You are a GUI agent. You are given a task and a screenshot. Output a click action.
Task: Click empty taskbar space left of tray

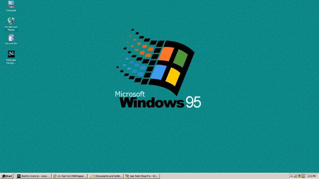pos(224,176)
